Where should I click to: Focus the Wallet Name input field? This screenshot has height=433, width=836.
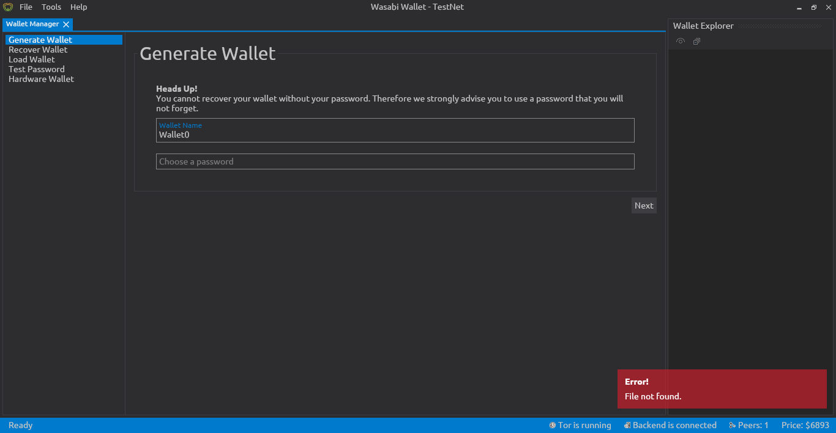(395, 130)
